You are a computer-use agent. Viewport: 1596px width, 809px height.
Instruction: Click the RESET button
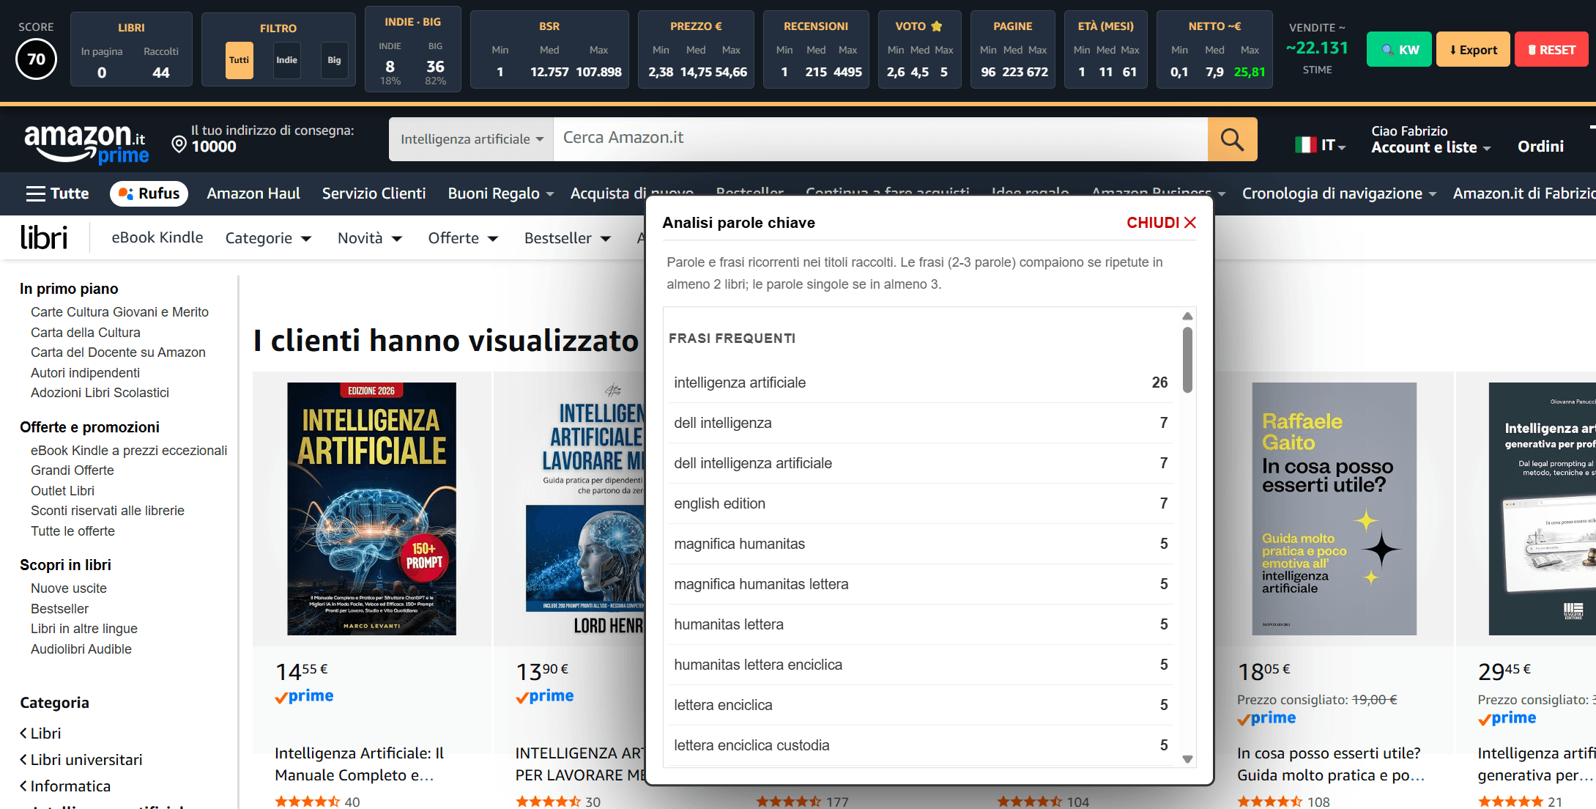[1551, 49]
